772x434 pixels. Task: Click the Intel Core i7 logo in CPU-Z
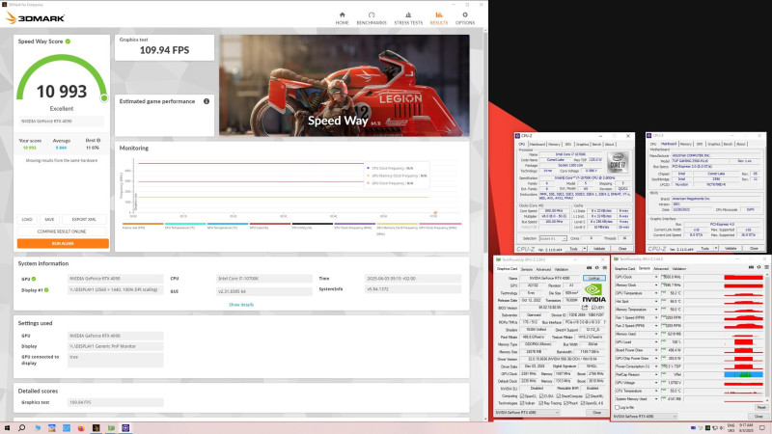point(618,162)
